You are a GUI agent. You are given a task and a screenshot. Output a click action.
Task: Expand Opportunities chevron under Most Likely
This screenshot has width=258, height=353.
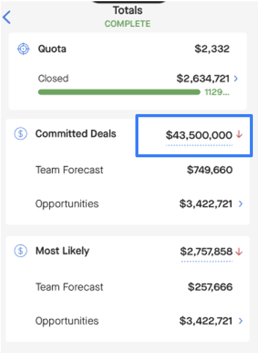[x=240, y=321]
